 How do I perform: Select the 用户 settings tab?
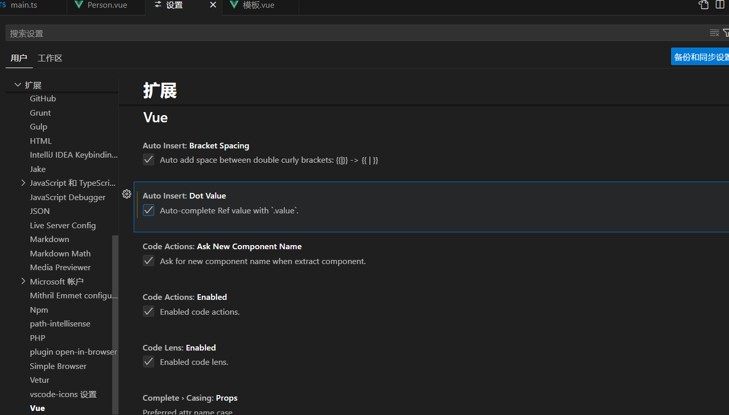[x=19, y=58]
